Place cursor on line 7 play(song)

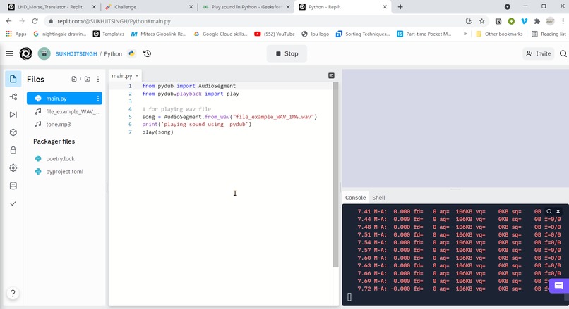point(158,132)
